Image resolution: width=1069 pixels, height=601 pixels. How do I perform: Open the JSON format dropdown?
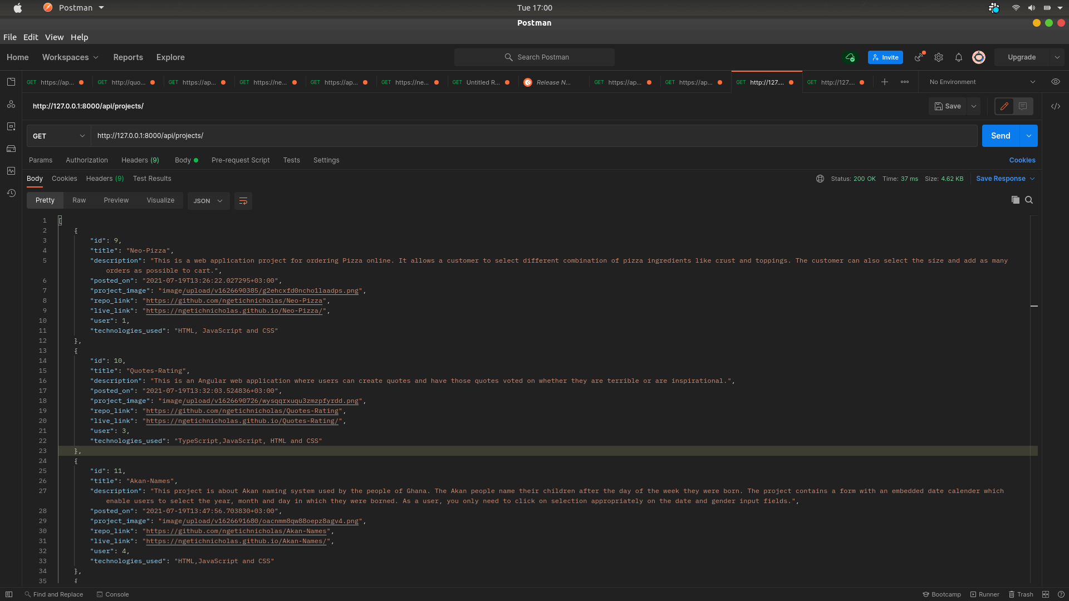tap(208, 201)
